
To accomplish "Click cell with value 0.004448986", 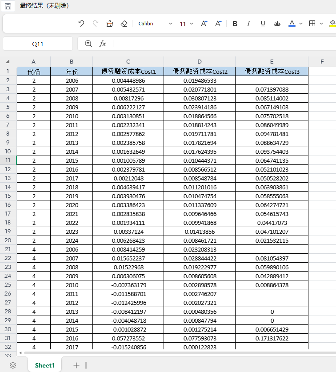I will click(128, 80).
